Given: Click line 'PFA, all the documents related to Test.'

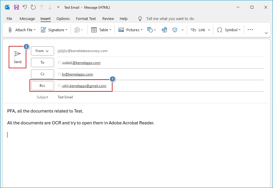Looking at the screenshot, I should coord(45,111).
